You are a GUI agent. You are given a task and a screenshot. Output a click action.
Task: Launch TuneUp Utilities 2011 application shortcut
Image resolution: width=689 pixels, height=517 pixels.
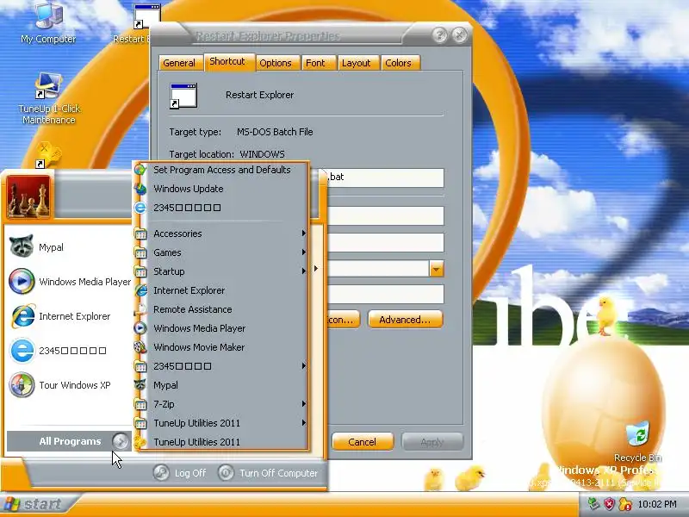(221, 442)
